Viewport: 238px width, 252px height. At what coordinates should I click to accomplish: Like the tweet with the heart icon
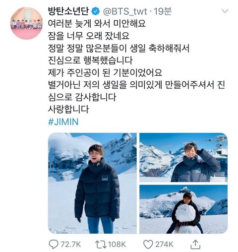[x=148, y=245]
